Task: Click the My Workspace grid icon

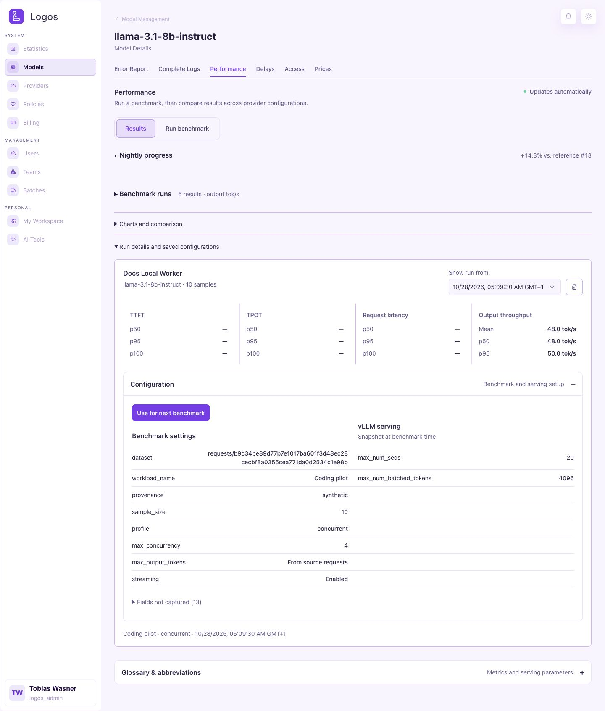Action: [x=13, y=221]
